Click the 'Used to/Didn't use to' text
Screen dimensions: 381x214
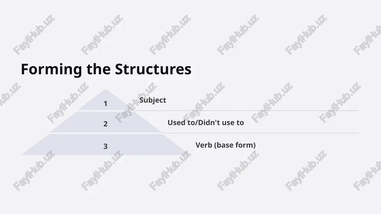206,122
